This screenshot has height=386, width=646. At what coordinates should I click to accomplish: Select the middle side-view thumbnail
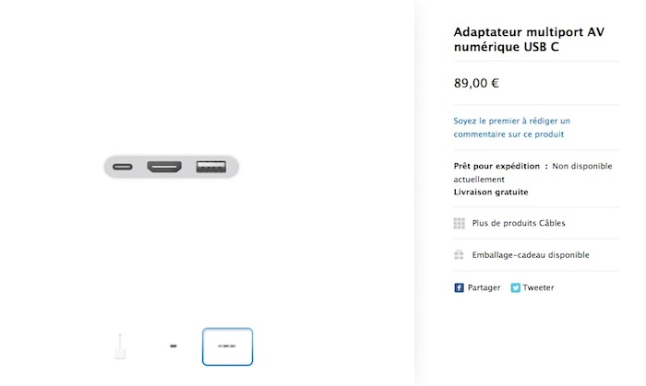(x=173, y=347)
